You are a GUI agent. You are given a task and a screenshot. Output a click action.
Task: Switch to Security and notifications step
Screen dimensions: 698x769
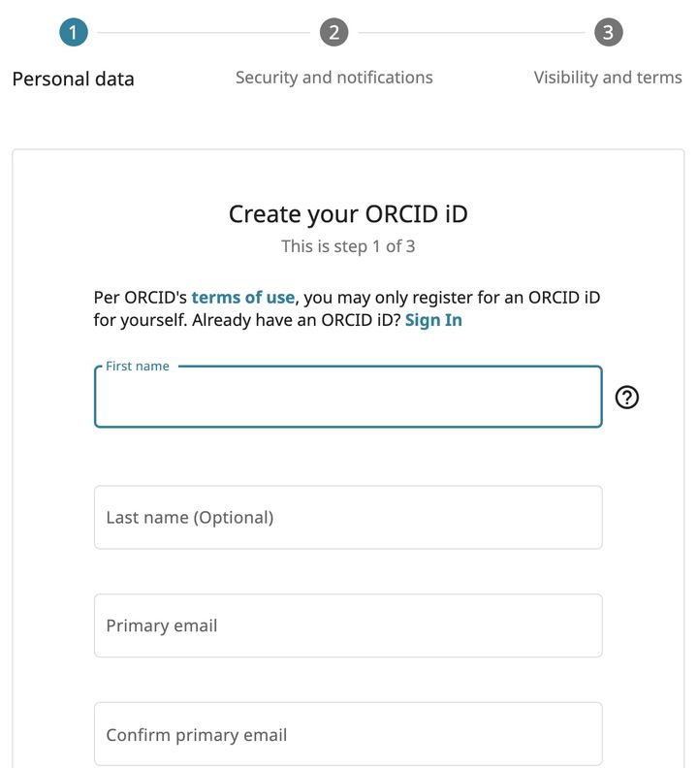pos(333,78)
